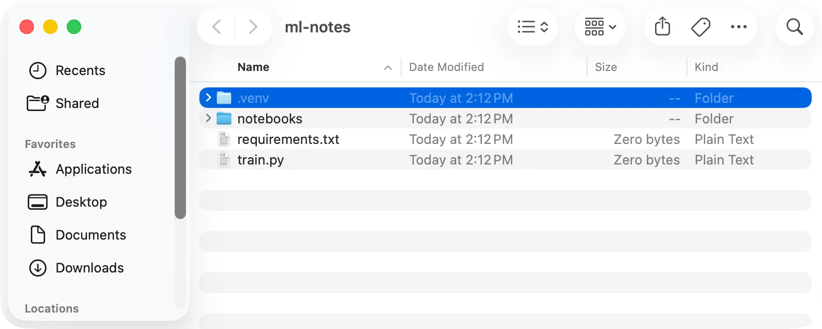The image size is (822, 329).
Task: Click the Locations section heading
Action: (x=51, y=308)
